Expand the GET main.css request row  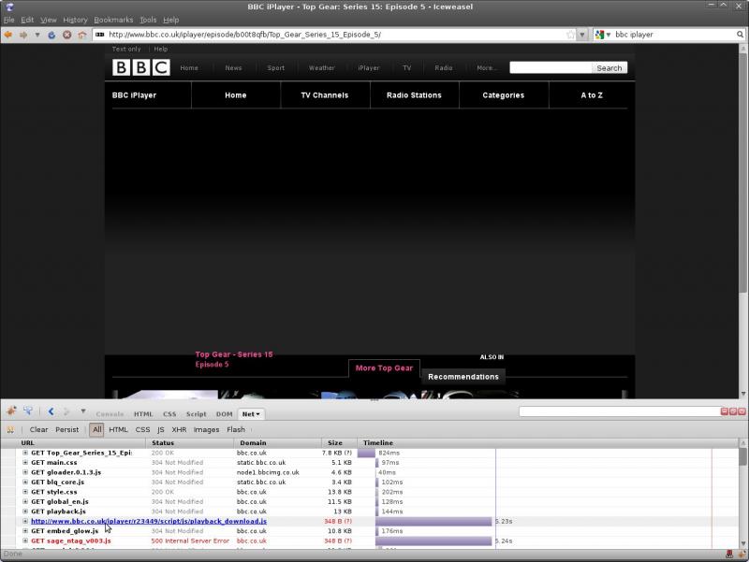point(25,463)
